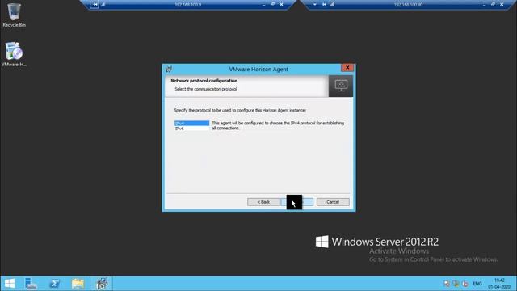Screen dimensions: 517x291
Task: Open the VMware Horizon installer desktop icon
Action: point(14,54)
